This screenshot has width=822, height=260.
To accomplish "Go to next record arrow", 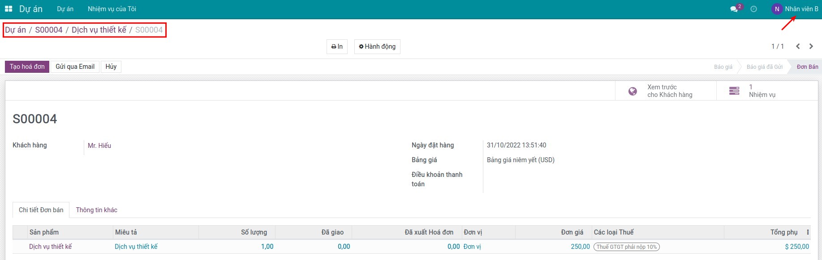I will point(811,46).
